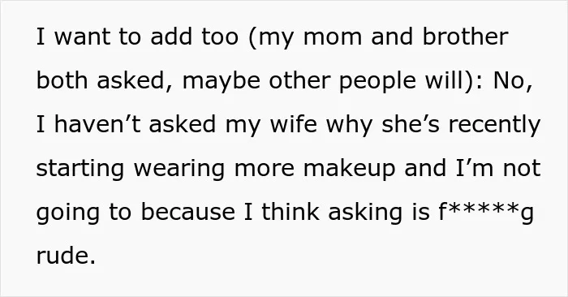The width and height of the screenshot is (568, 297).
Task: Click the word "want" in first line
Action: tap(82, 37)
